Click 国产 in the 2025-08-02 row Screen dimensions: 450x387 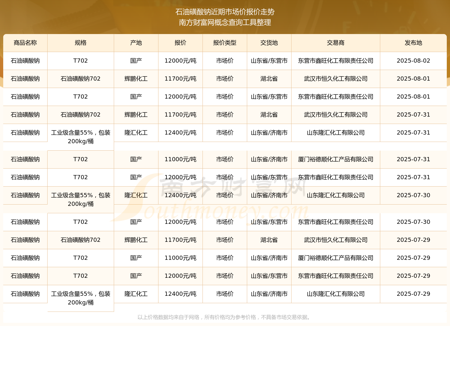point(136,61)
